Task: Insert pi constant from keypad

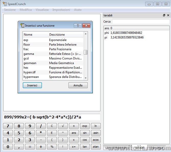Action: [x=74, y=126]
